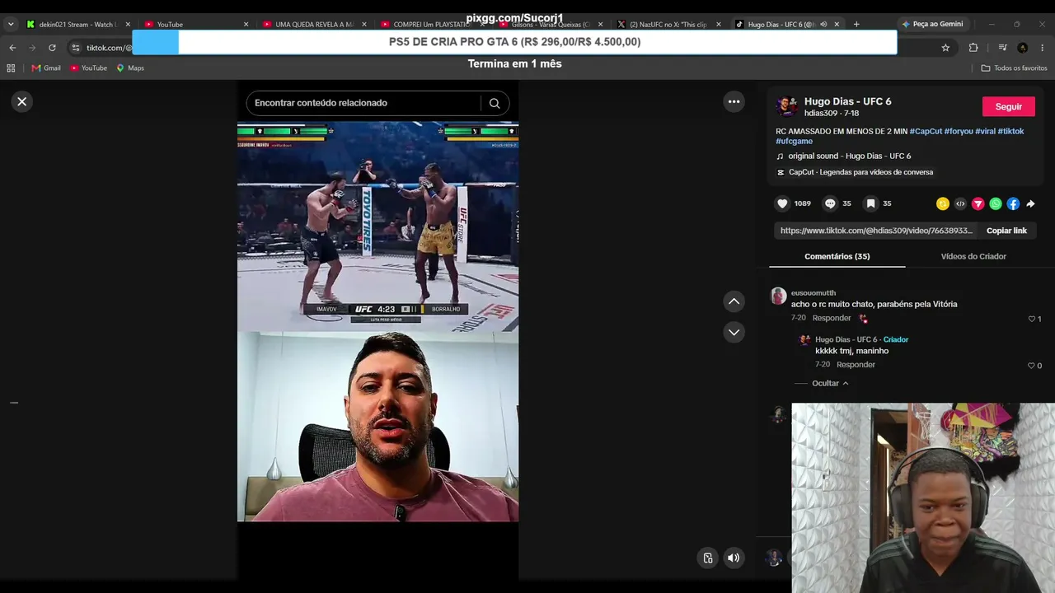
Task: Open Todos os favoritos folder
Action: click(1014, 68)
